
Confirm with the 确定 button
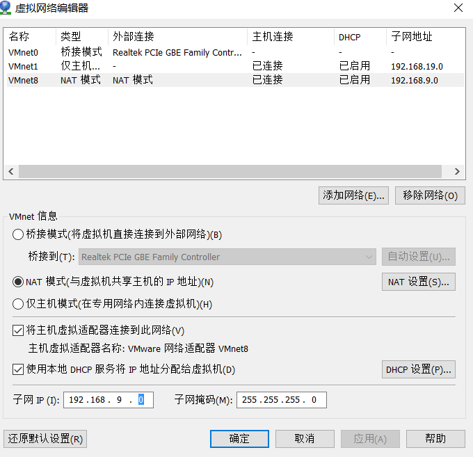pos(239,439)
